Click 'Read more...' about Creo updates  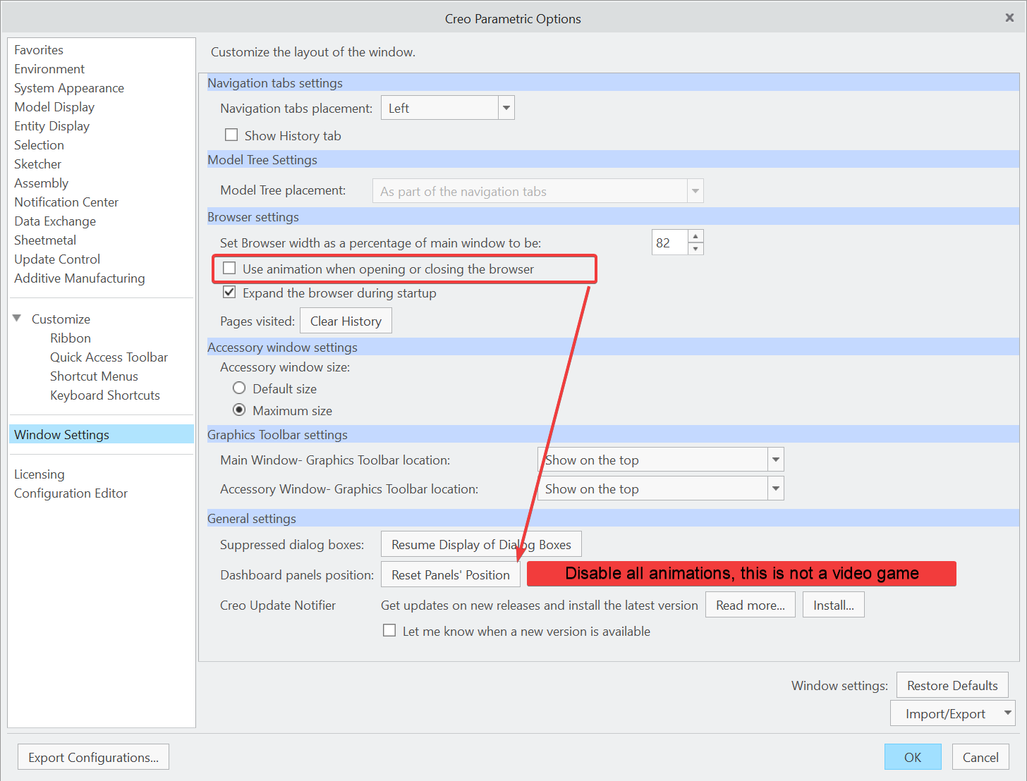[750, 604]
